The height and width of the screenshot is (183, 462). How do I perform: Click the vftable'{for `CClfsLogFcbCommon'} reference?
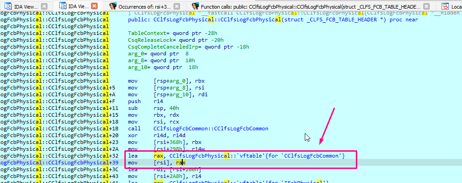(x=257, y=156)
